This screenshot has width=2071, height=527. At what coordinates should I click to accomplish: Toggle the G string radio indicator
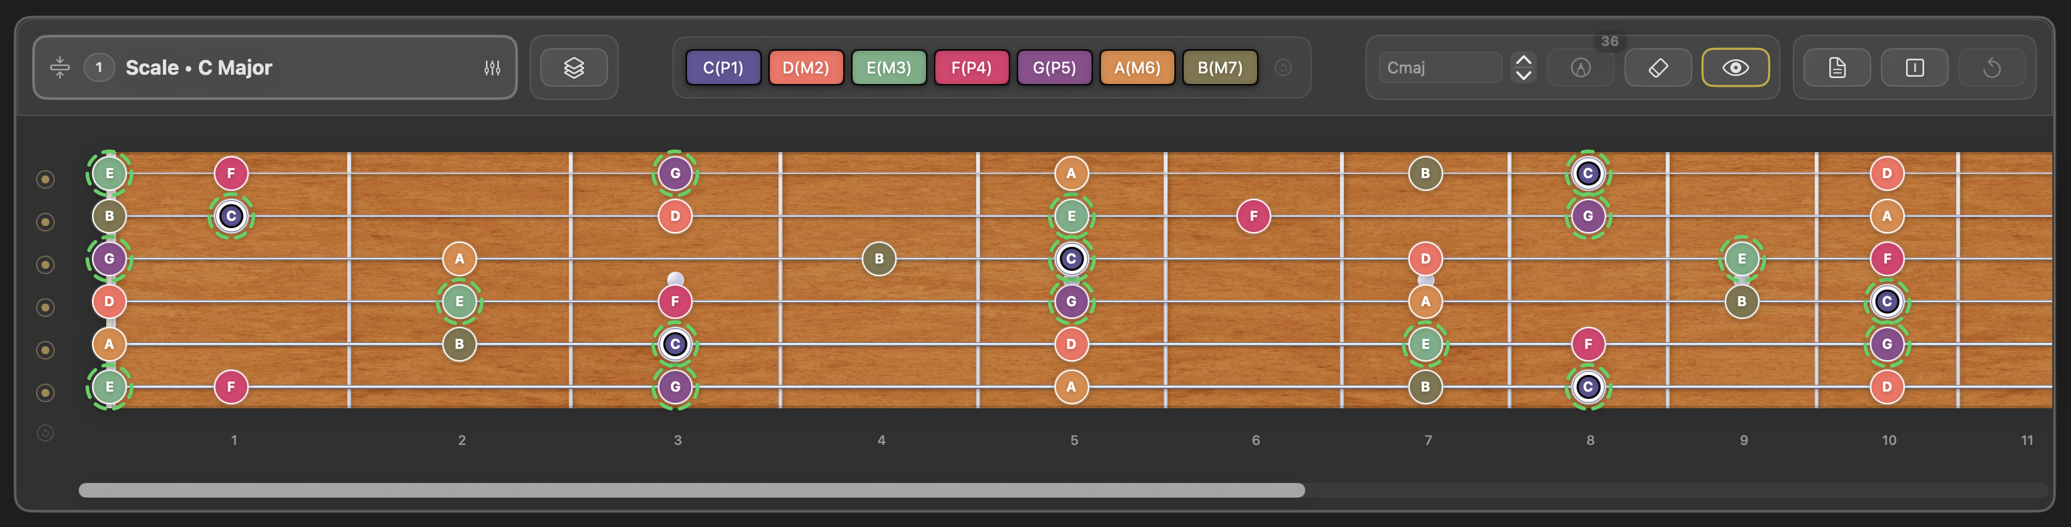[x=45, y=264]
